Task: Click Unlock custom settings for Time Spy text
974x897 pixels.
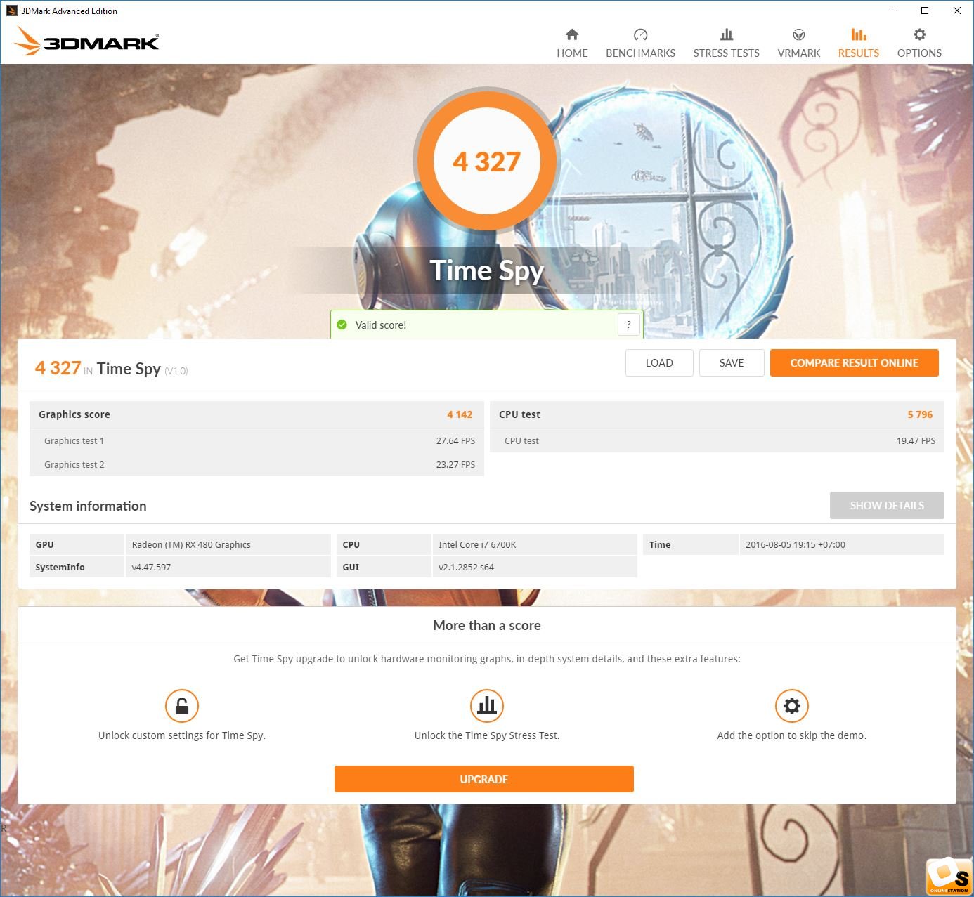Action: coord(182,735)
